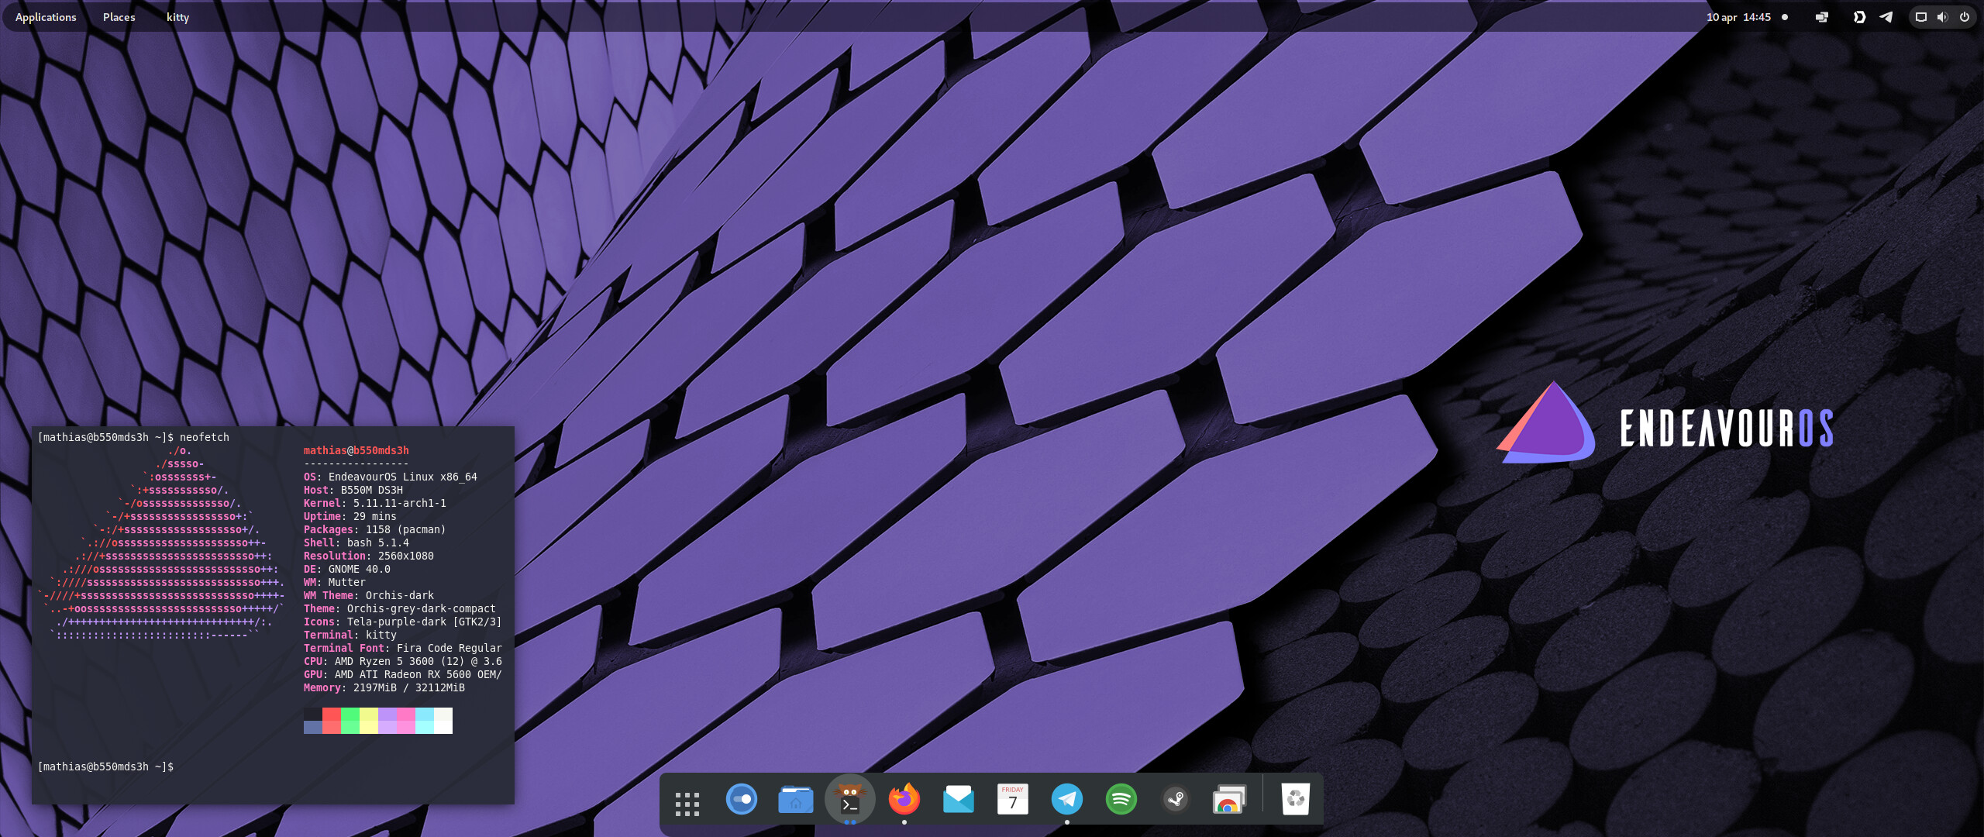Click the cyan swatch in the neofetch palette

tap(425, 721)
